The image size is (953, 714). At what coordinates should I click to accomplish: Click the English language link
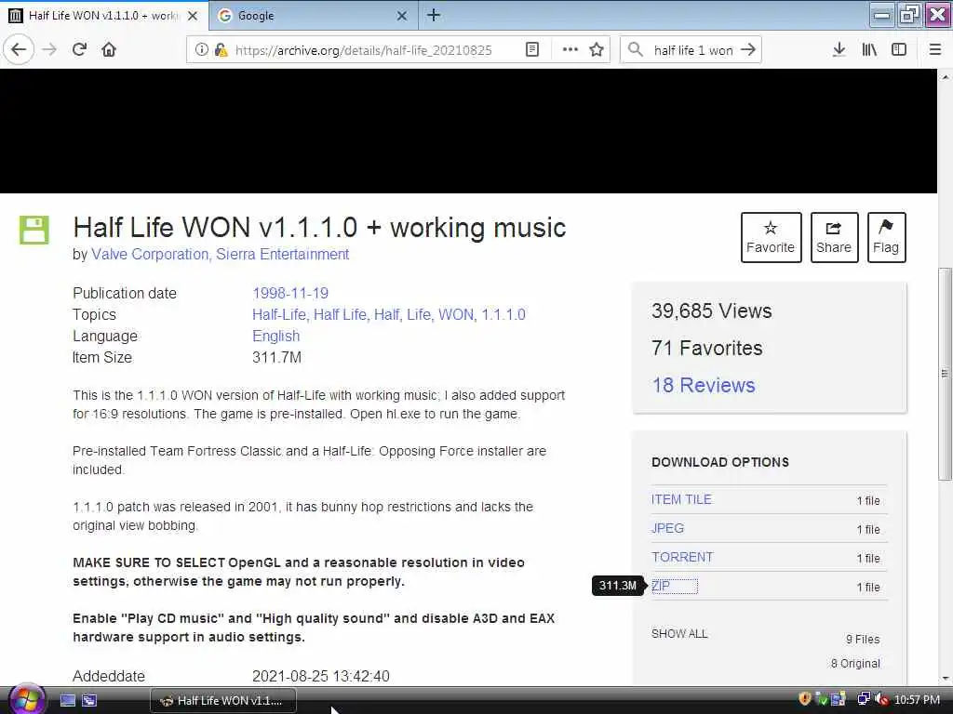point(275,337)
